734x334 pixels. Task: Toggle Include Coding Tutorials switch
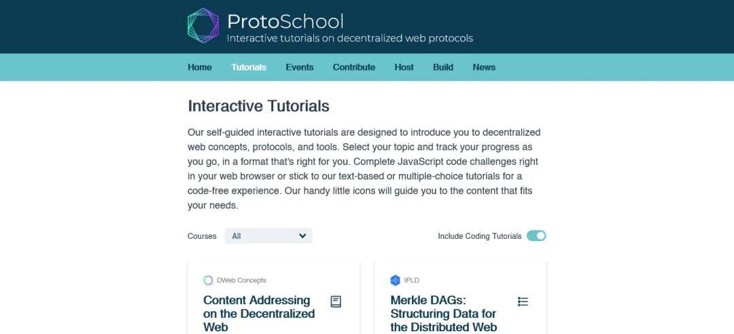click(536, 236)
